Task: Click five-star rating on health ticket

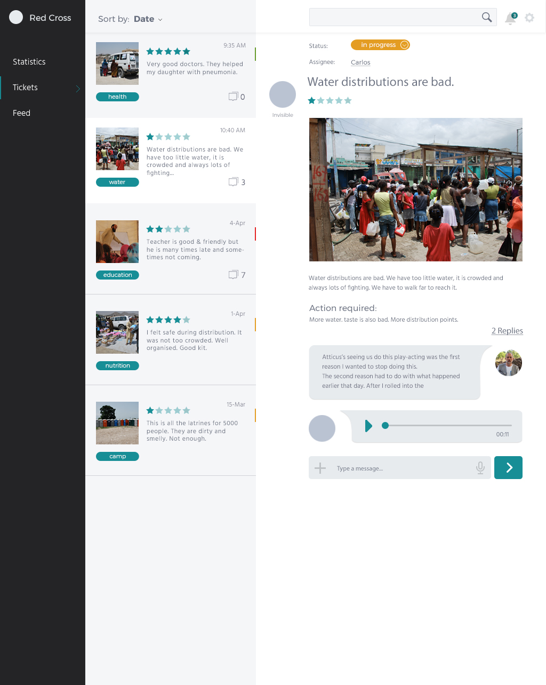Action: [168, 51]
